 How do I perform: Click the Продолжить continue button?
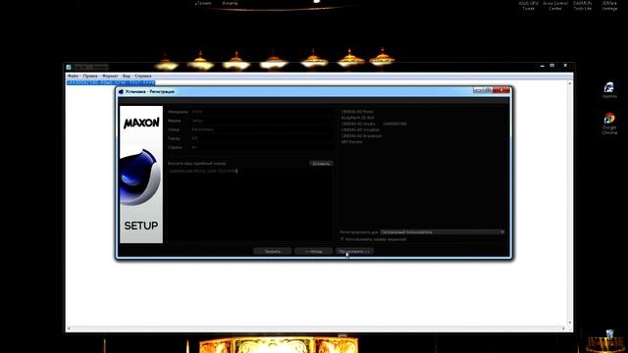coord(354,251)
